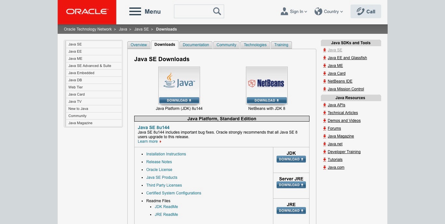This screenshot has width=445, height=224.
Task: Click the red download arrow beside Java SE
Action: [324, 50]
